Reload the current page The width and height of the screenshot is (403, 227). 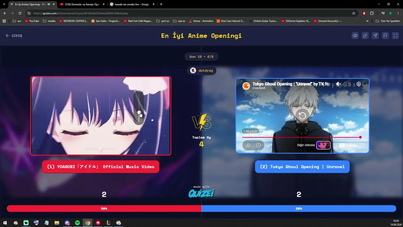click(x=20, y=13)
